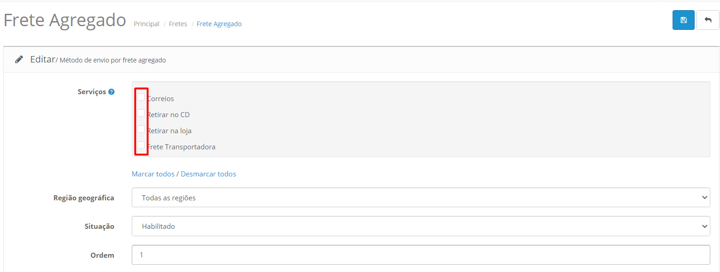Open the Região geográfica dropdown
The height and width of the screenshot is (272, 720).
(x=421, y=198)
